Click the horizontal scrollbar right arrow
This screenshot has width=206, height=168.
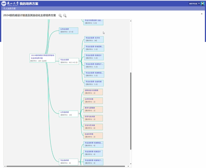coord(128,166)
